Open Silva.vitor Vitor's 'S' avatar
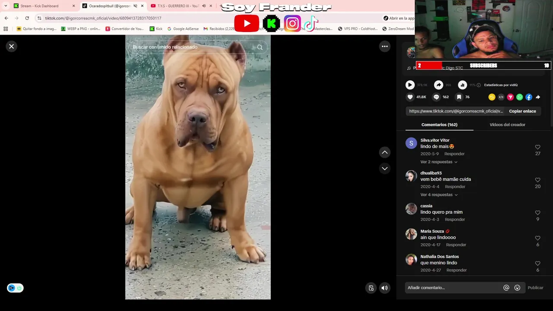This screenshot has height=311, width=553. pos(411,143)
